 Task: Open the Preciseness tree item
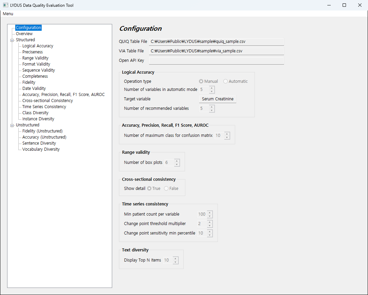(33, 52)
